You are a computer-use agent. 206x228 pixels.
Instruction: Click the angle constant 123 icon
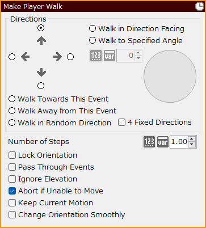point(96,56)
